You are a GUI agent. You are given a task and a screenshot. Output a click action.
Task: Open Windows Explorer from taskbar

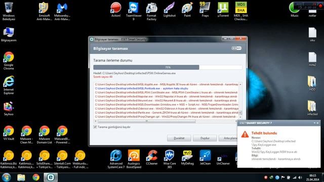pyautogui.click(x=21, y=177)
